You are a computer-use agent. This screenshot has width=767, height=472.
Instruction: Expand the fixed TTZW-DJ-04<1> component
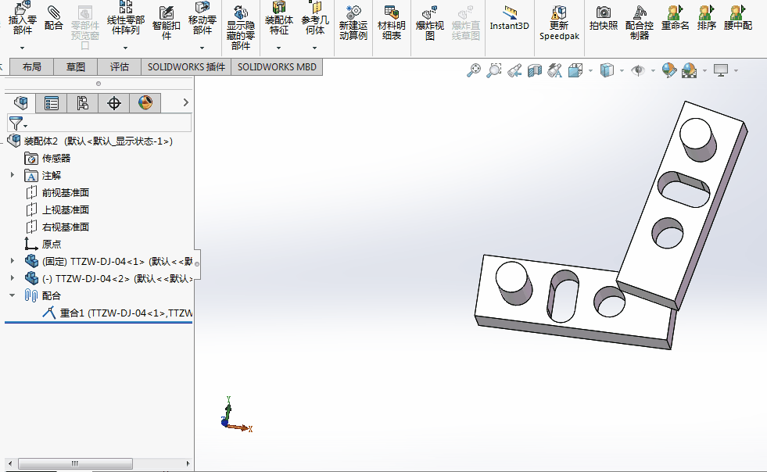(13, 261)
